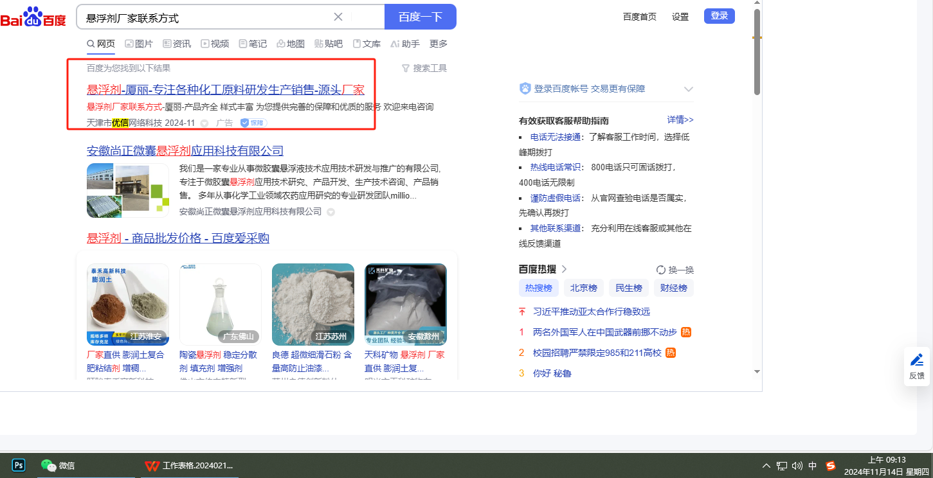Open 微信 WeChat from the taskbar

click(x=58, y=465)
